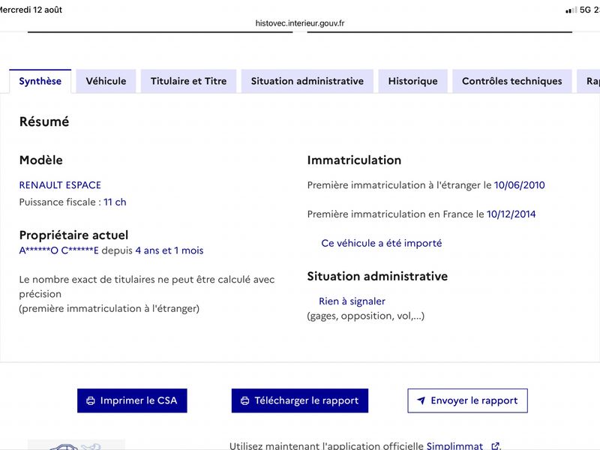The width and height of the screenshot is (600, 450).
Task: Click the (première immatriculation à l'étranger) note
Action: tap(109, 309)
